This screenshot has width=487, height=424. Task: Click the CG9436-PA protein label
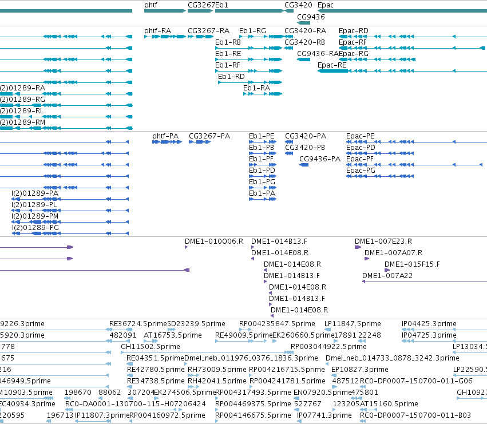320,159
